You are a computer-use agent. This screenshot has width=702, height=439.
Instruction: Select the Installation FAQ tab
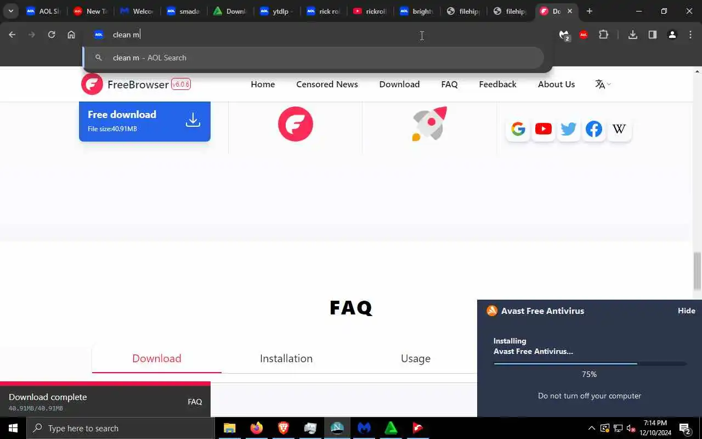point(286,358)
